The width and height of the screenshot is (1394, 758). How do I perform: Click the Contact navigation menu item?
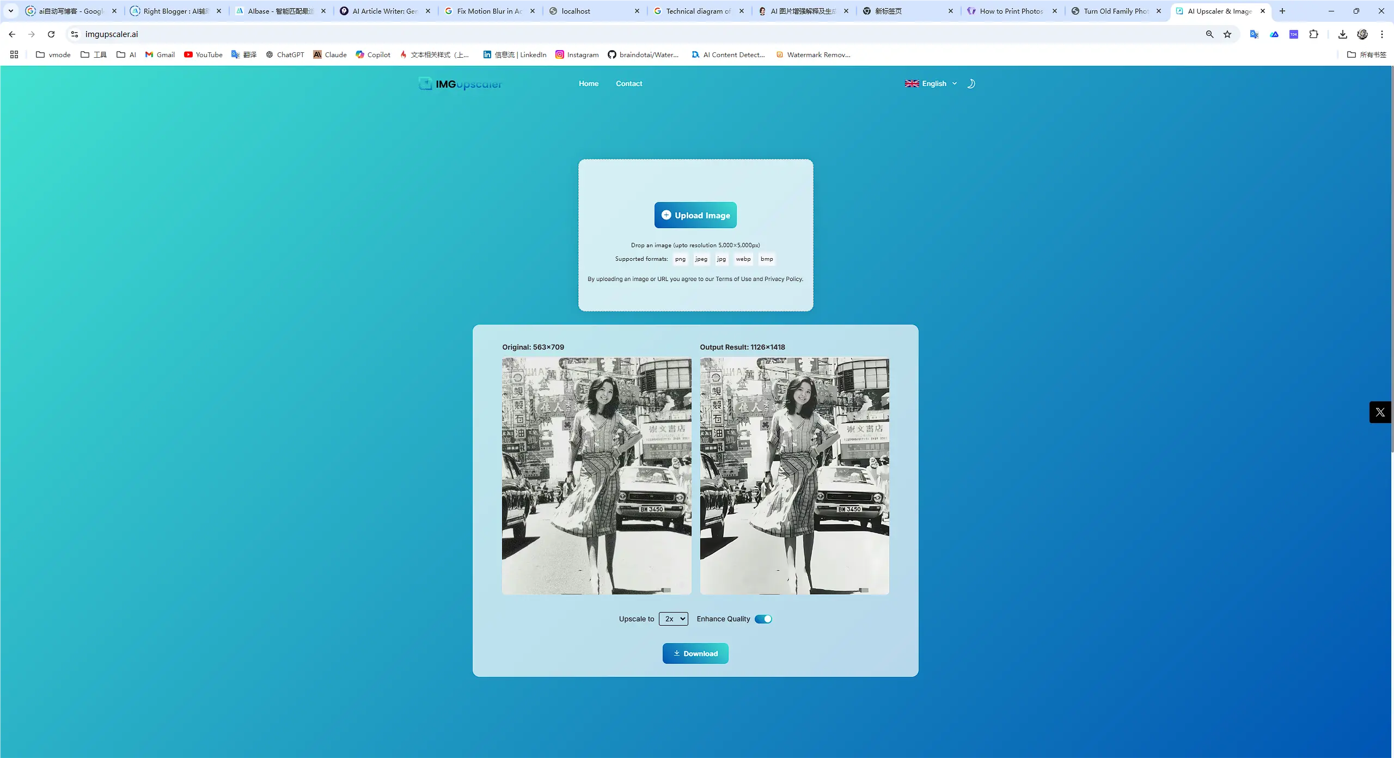(x=629, y=83)
